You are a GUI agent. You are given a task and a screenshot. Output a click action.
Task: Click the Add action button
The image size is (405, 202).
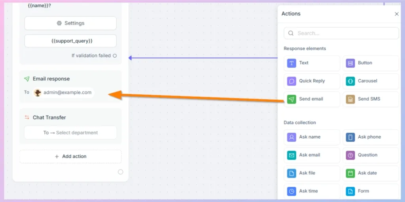pyautogui.click(x=70, y=156)
